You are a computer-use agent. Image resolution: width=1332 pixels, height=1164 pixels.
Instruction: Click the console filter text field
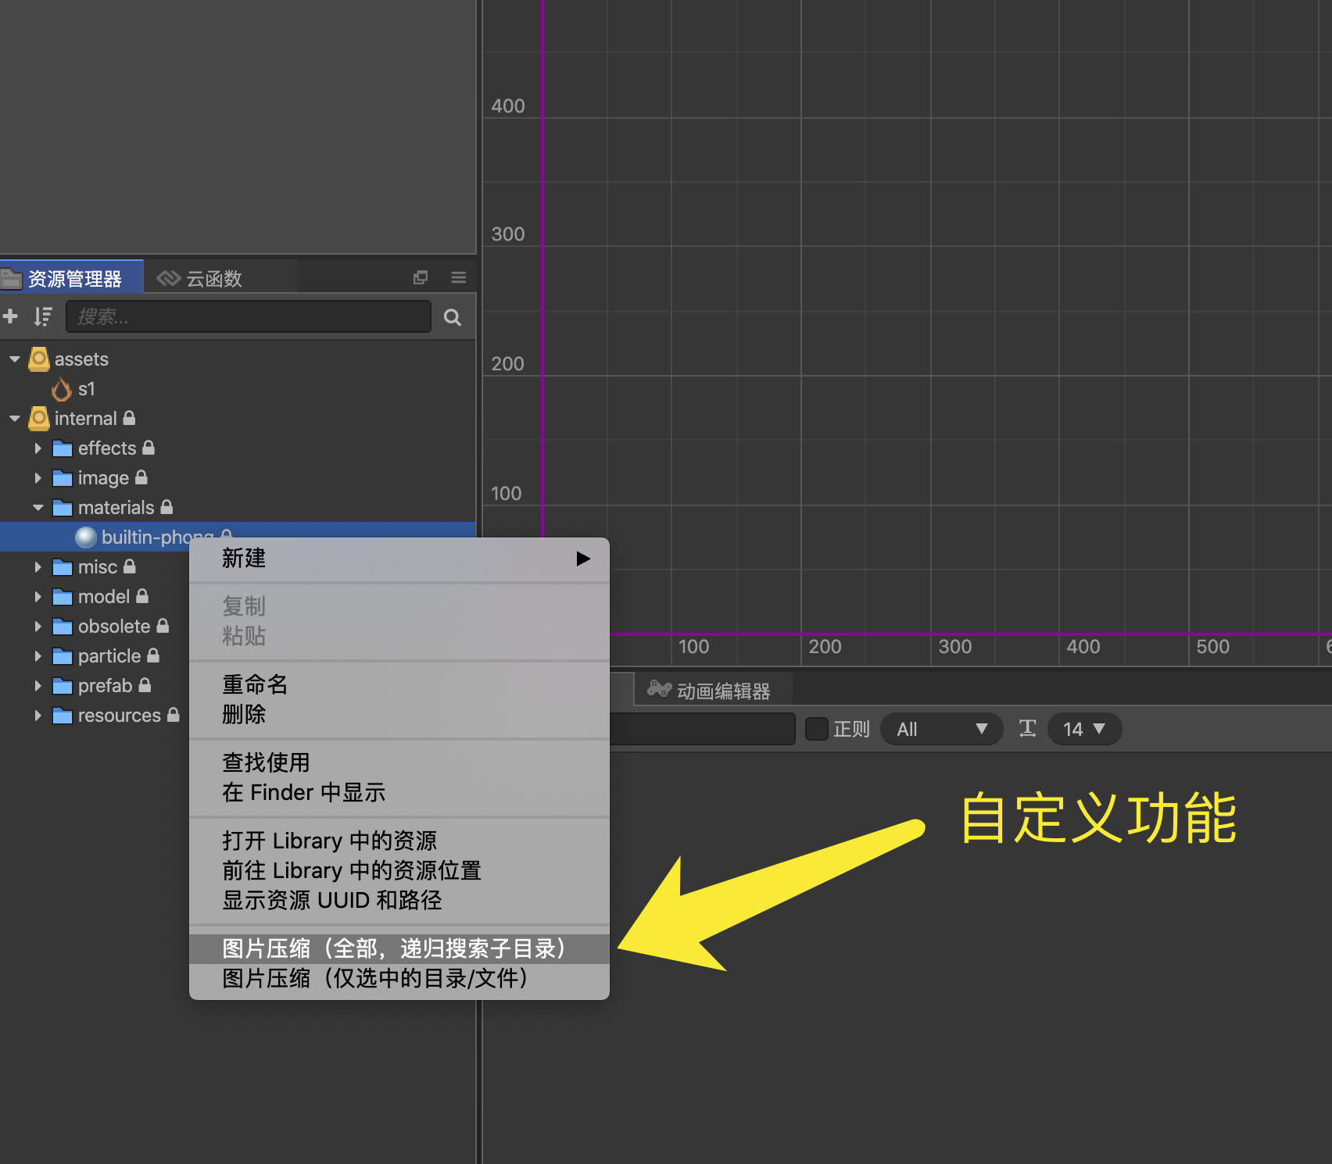click(x=702, y=729)
